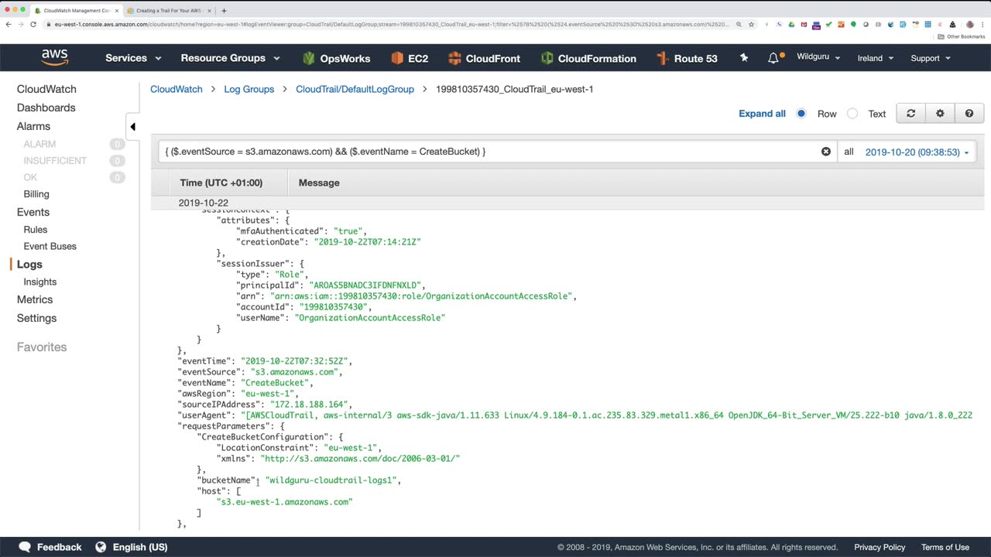Open Metrics in the sidebar
Image resolution: width=991 pixels, height=557 pixels.
(35, 299)
